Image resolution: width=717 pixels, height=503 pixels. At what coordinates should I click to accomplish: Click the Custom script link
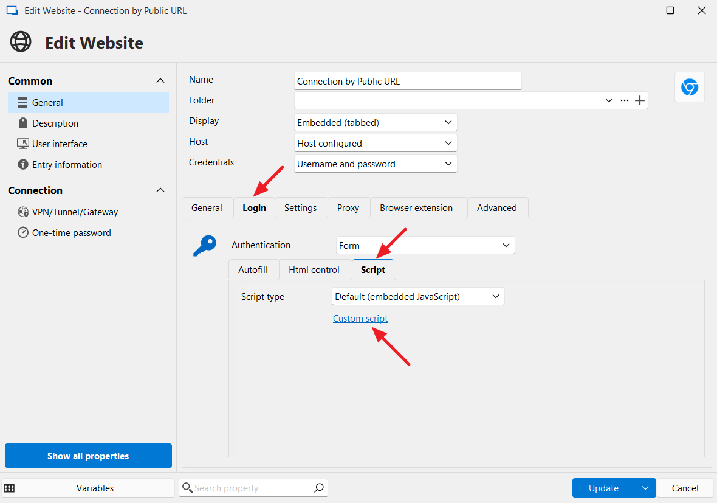pos(360,319)
